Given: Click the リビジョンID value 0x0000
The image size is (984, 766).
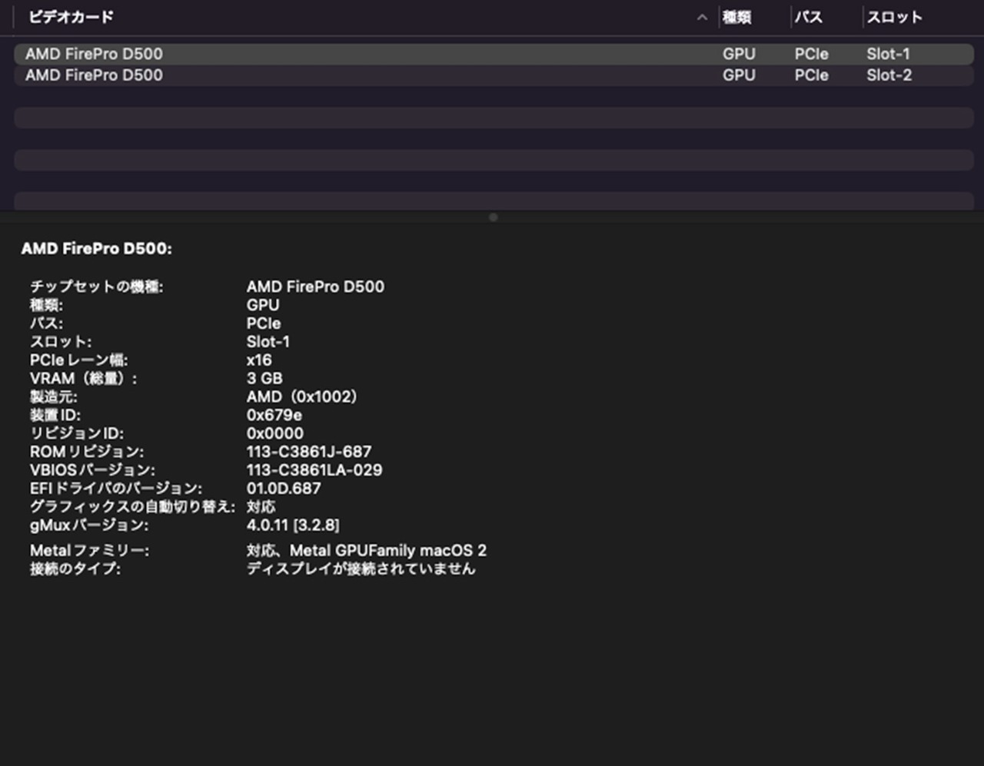Looking at the screenshot, I should [275, 434].
